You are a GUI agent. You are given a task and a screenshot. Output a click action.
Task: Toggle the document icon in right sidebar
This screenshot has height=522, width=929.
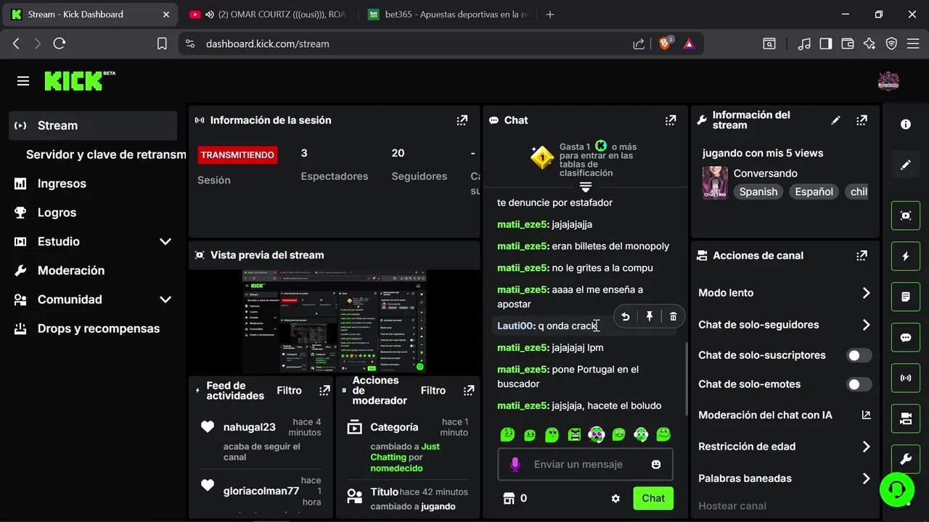[x=906, y=297]
